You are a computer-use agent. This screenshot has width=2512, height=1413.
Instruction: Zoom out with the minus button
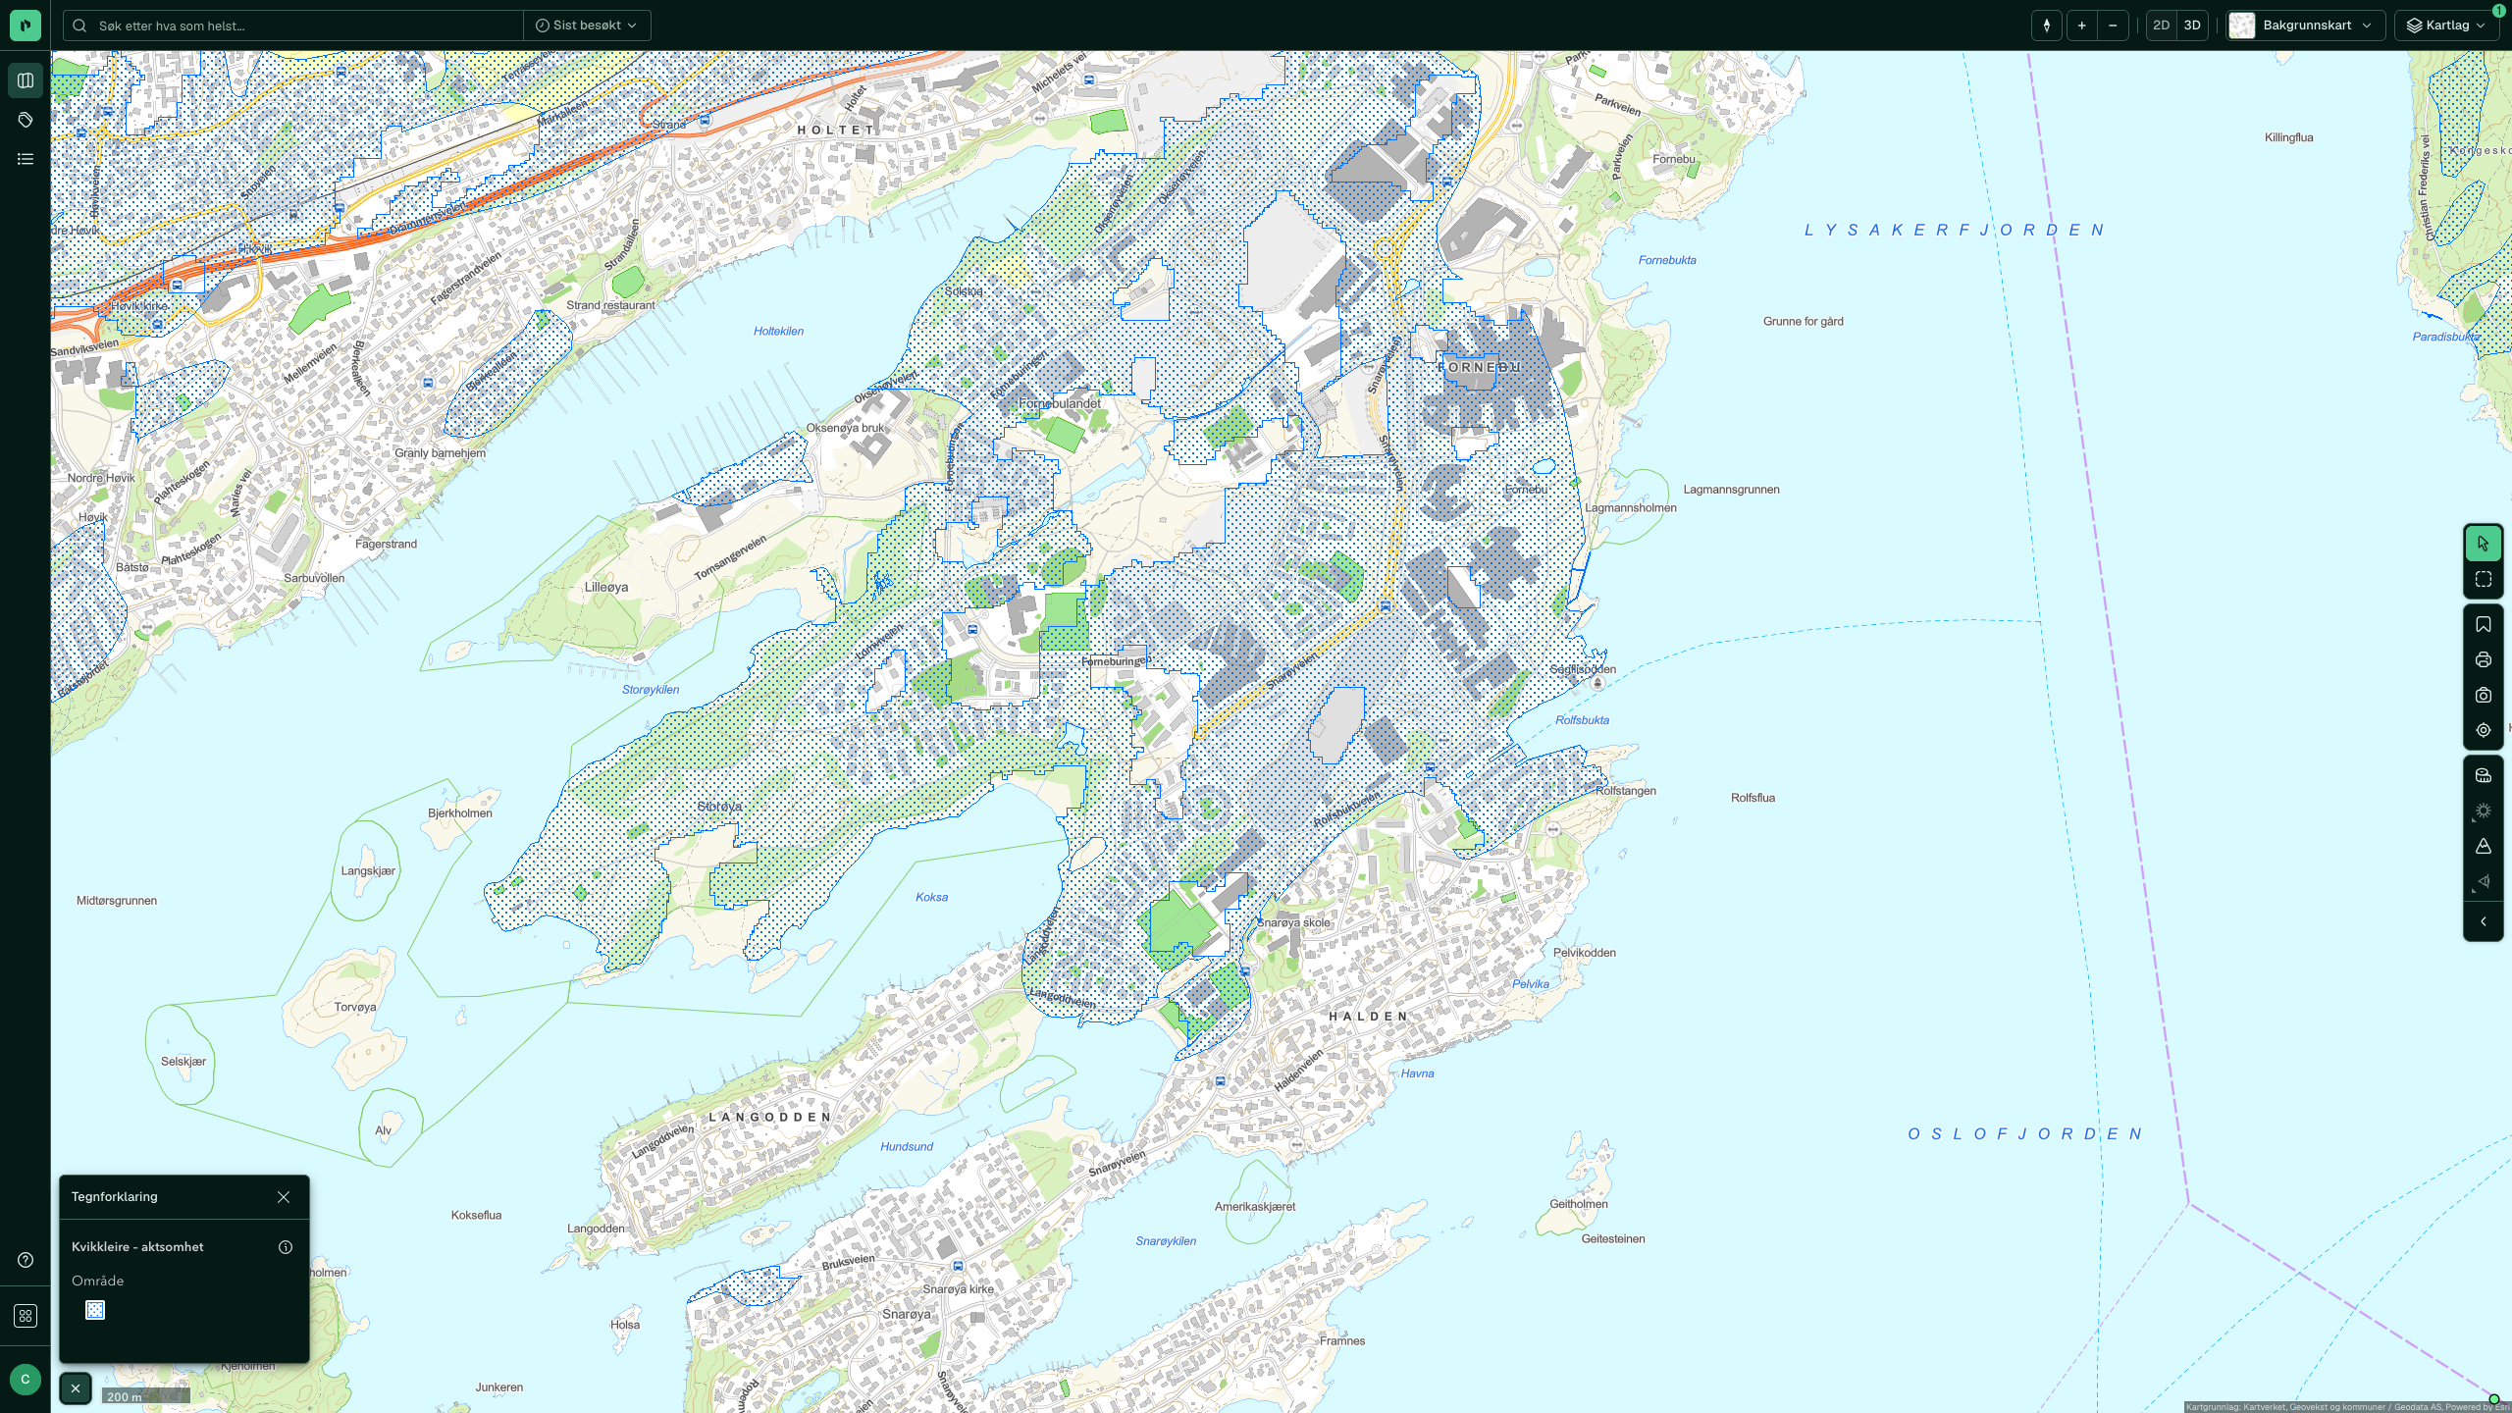coord(2113,26)
